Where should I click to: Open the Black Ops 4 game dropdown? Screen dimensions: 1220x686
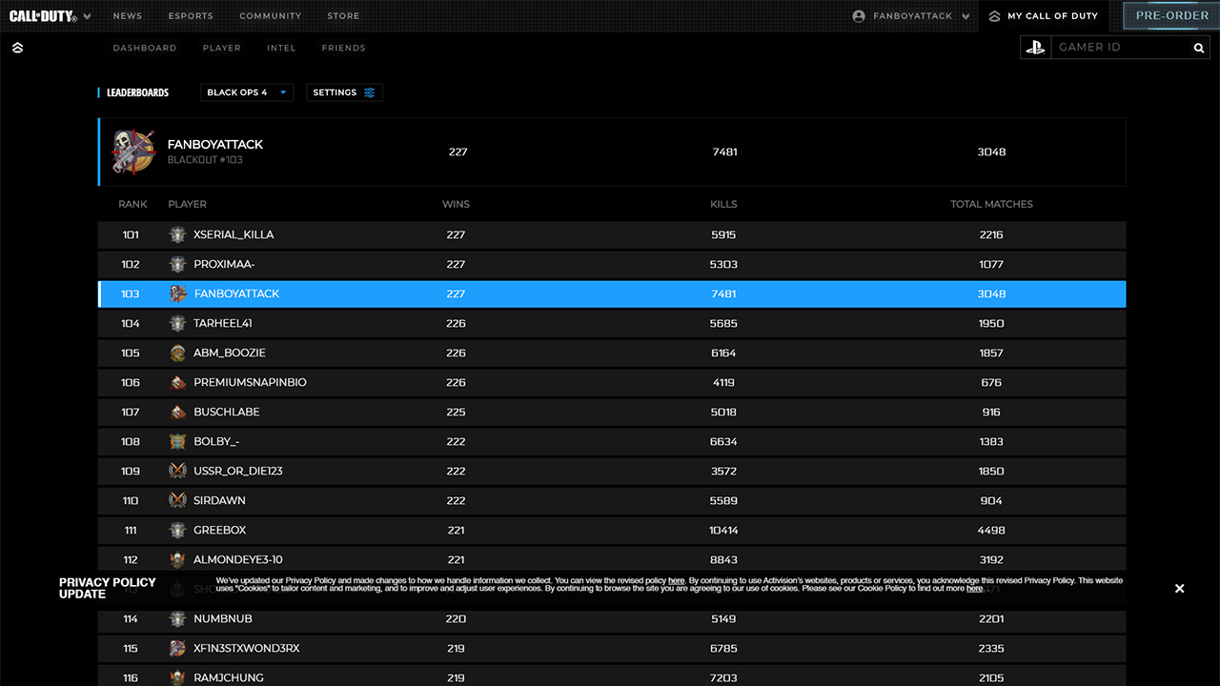pos(247,92)
